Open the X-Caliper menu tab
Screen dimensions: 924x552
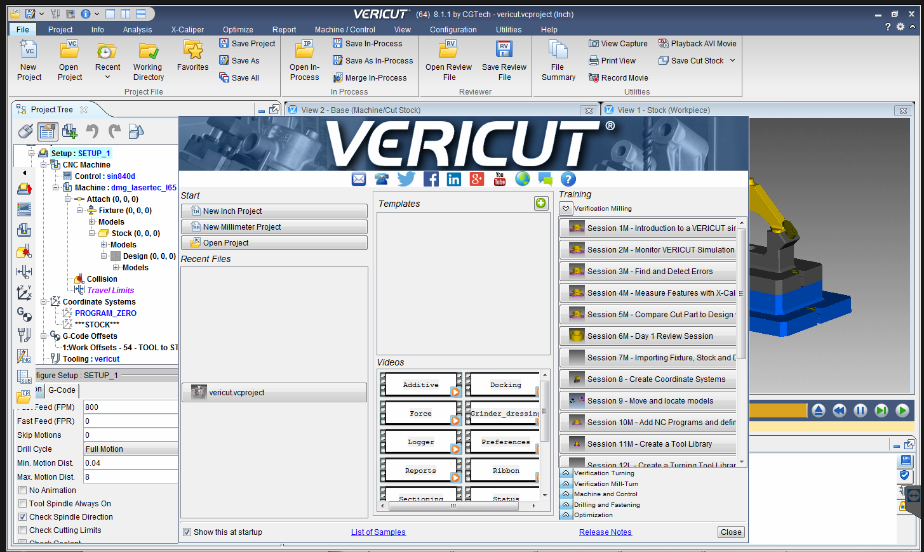tap(187, 29)
